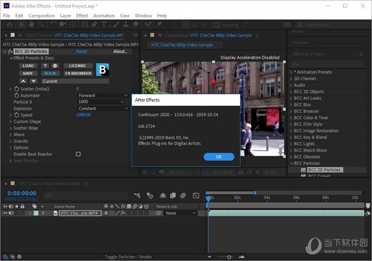The width and height of the screenshot is (372, 261).
Task: Click the SAVE preset button
Action: click(28, 73)
